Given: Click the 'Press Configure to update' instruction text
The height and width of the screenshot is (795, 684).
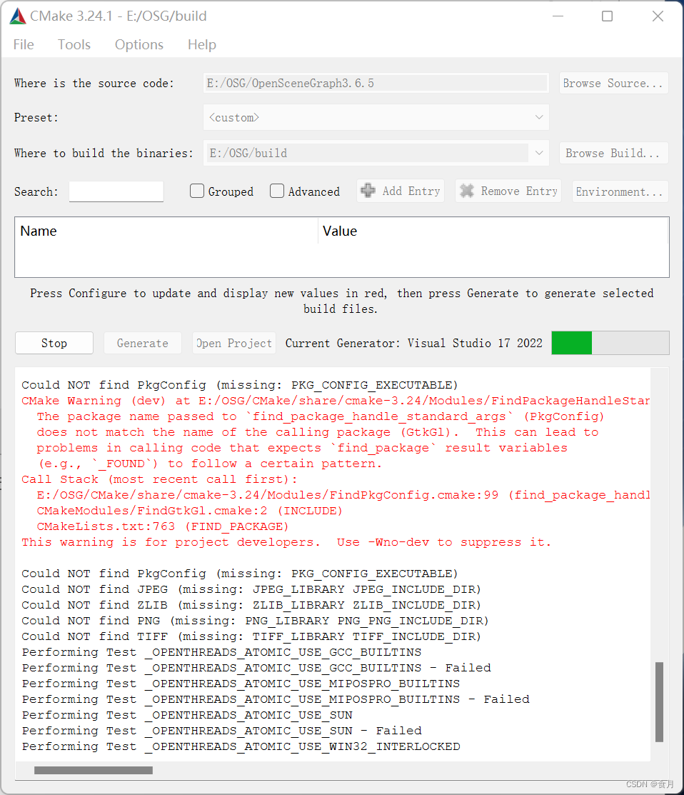Looking at the screenshot, I should (x=341, y=301).
